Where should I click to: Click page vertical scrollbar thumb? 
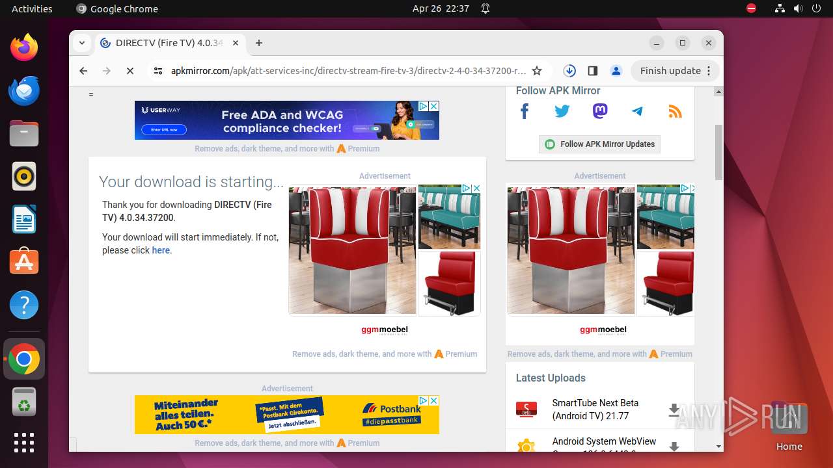click(718, 153)
